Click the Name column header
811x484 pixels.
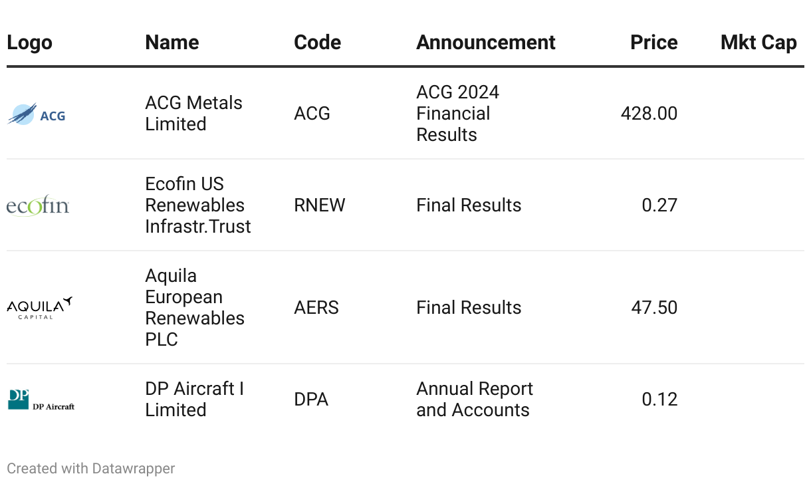[172, 43]
